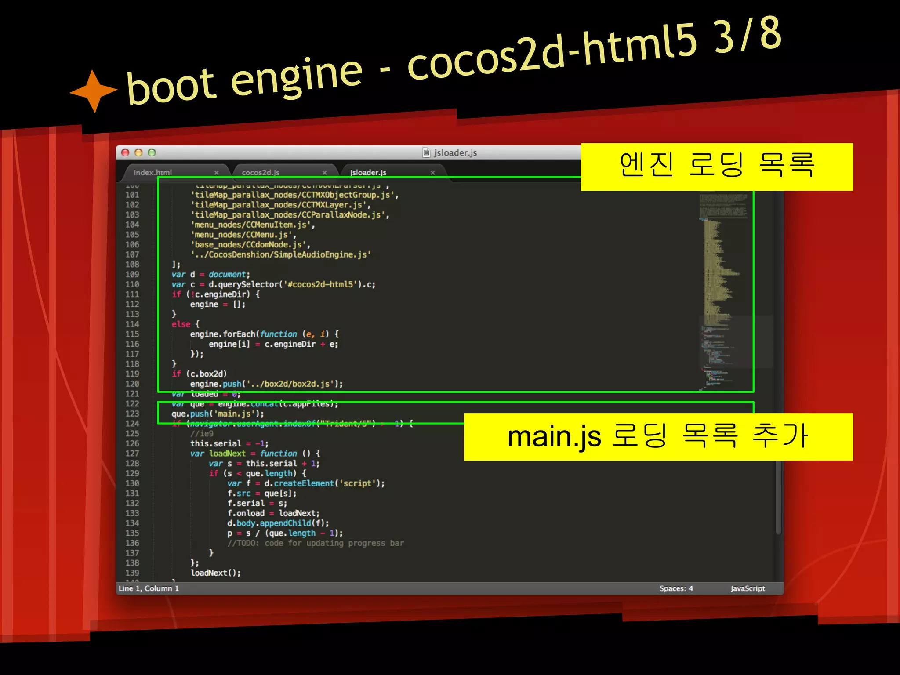
Task: Open the Spaces: 4 indentation selector
Action: tap(676, 588)
